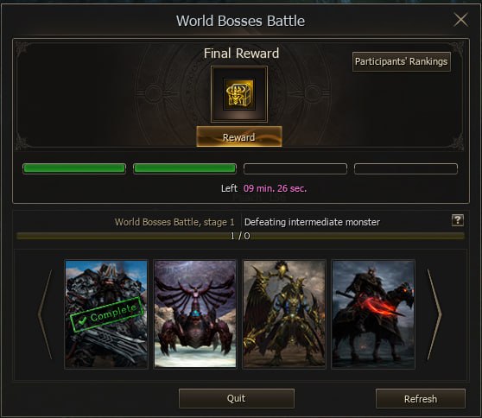Open the question mark help icon

tap(458, 220)
